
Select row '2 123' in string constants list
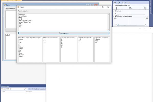coord(102,41)
